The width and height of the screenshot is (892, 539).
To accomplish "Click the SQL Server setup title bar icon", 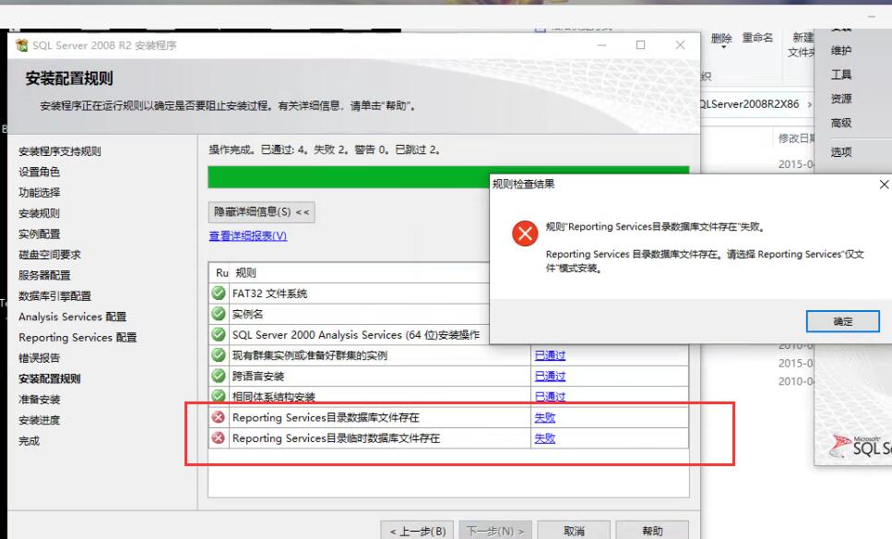I will pos(21,45).
